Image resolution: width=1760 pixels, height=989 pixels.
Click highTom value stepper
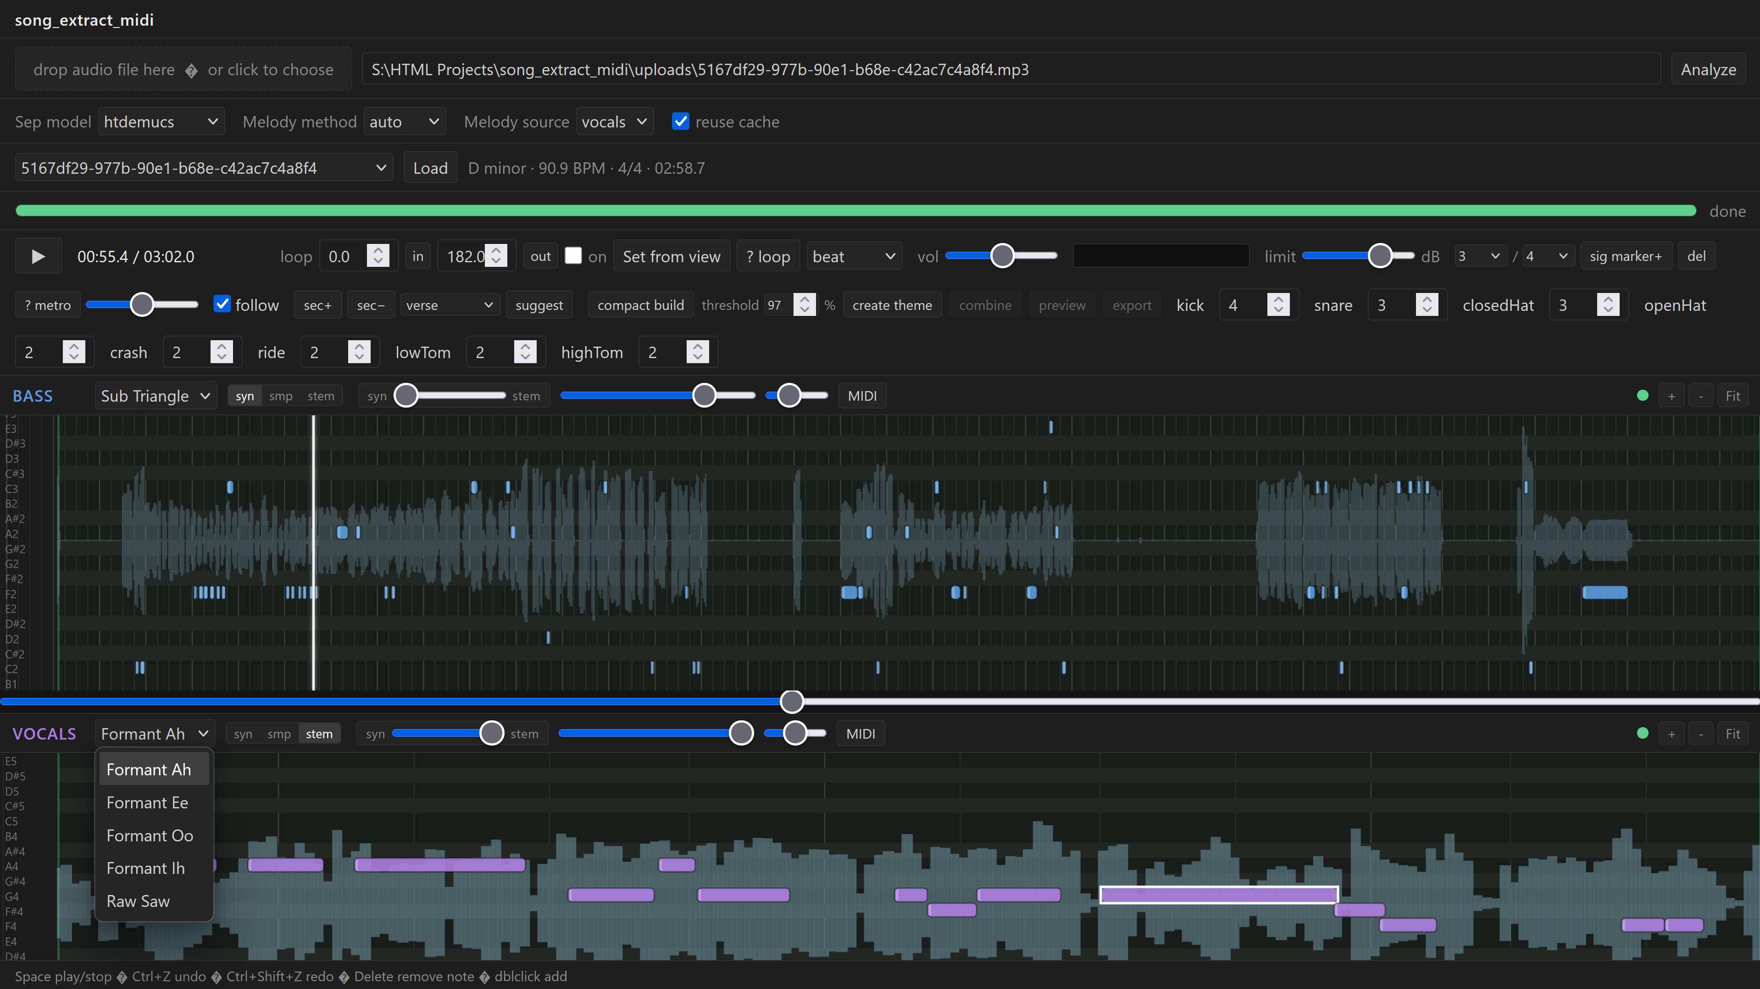(x=698, y=352)
